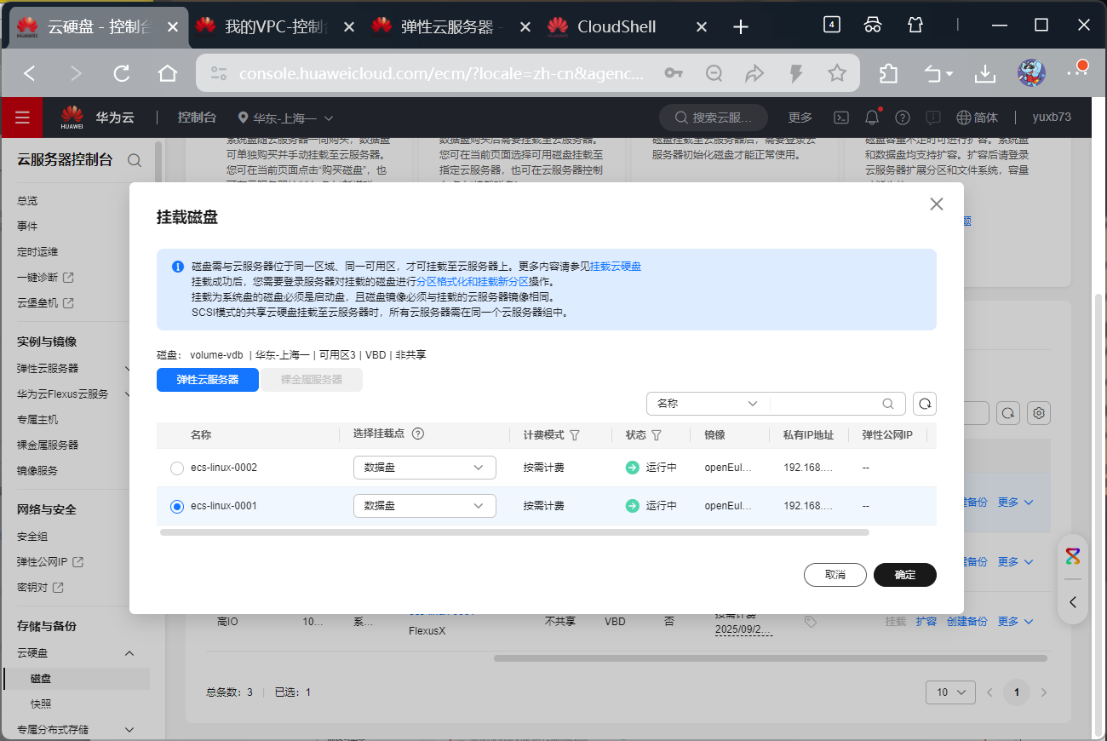Open the 华东-上海一 region dropdown
This screenshot has height=741, width=1107.
point(285,118)
